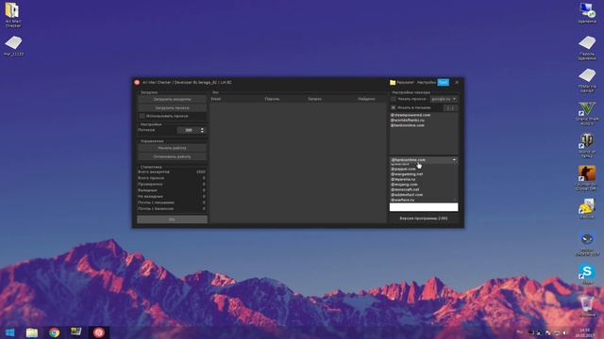604x339 pixels.
Task: Select @steampowered.com in the search list
Action: (x=411, y=115)
